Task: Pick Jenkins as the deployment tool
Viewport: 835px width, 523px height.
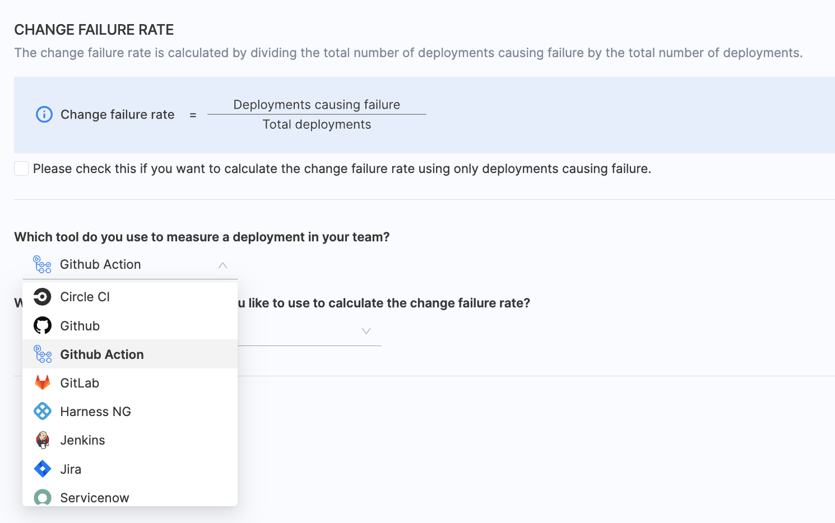Action: [82, 440]
